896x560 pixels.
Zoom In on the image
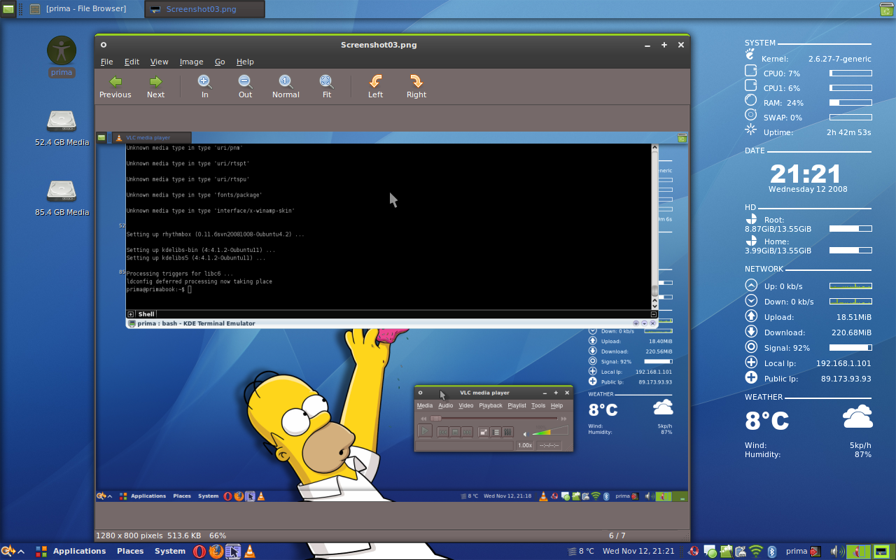(204, 87)
